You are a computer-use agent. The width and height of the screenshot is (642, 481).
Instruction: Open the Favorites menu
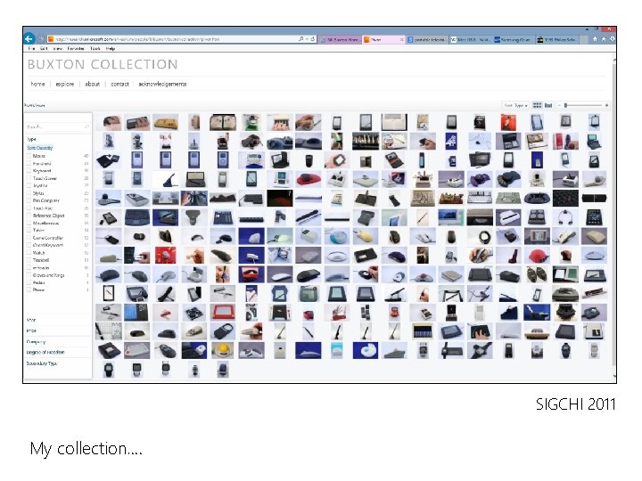[76, 48]
